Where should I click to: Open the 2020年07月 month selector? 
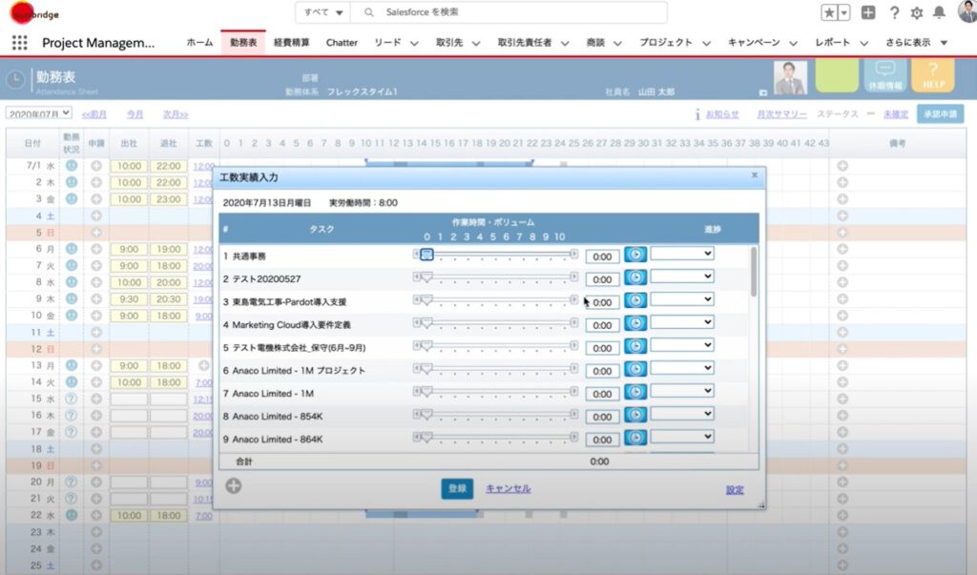click(39, 113)
